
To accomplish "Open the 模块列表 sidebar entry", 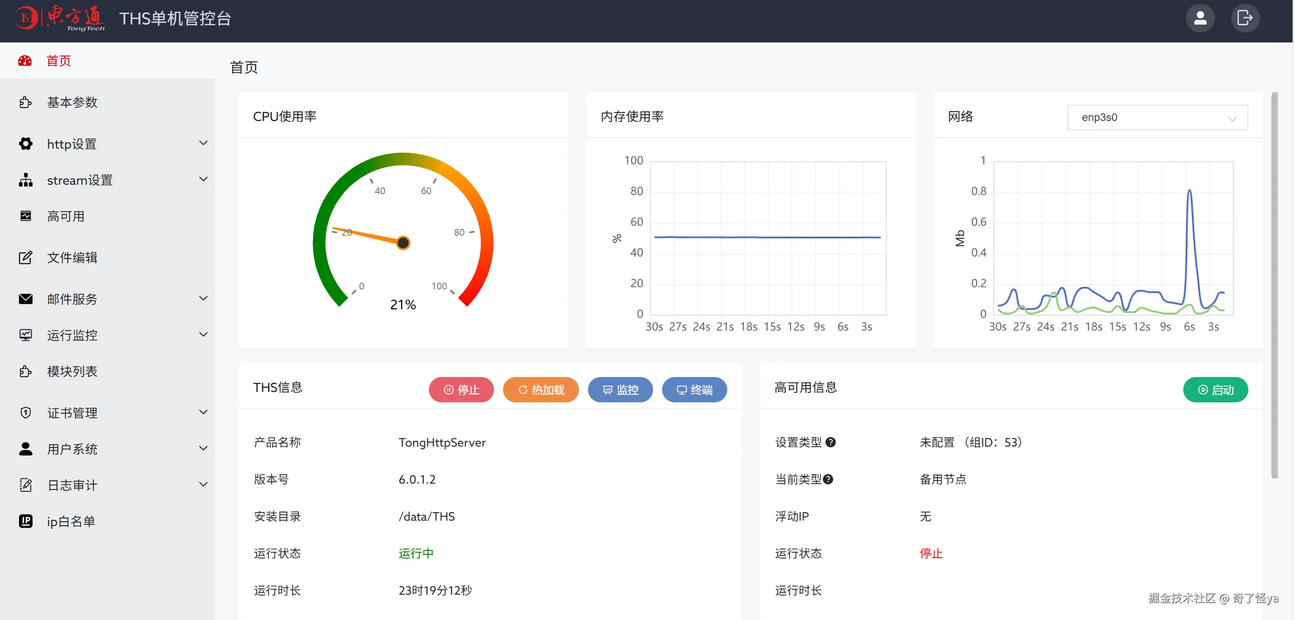I will coord(72,372).
